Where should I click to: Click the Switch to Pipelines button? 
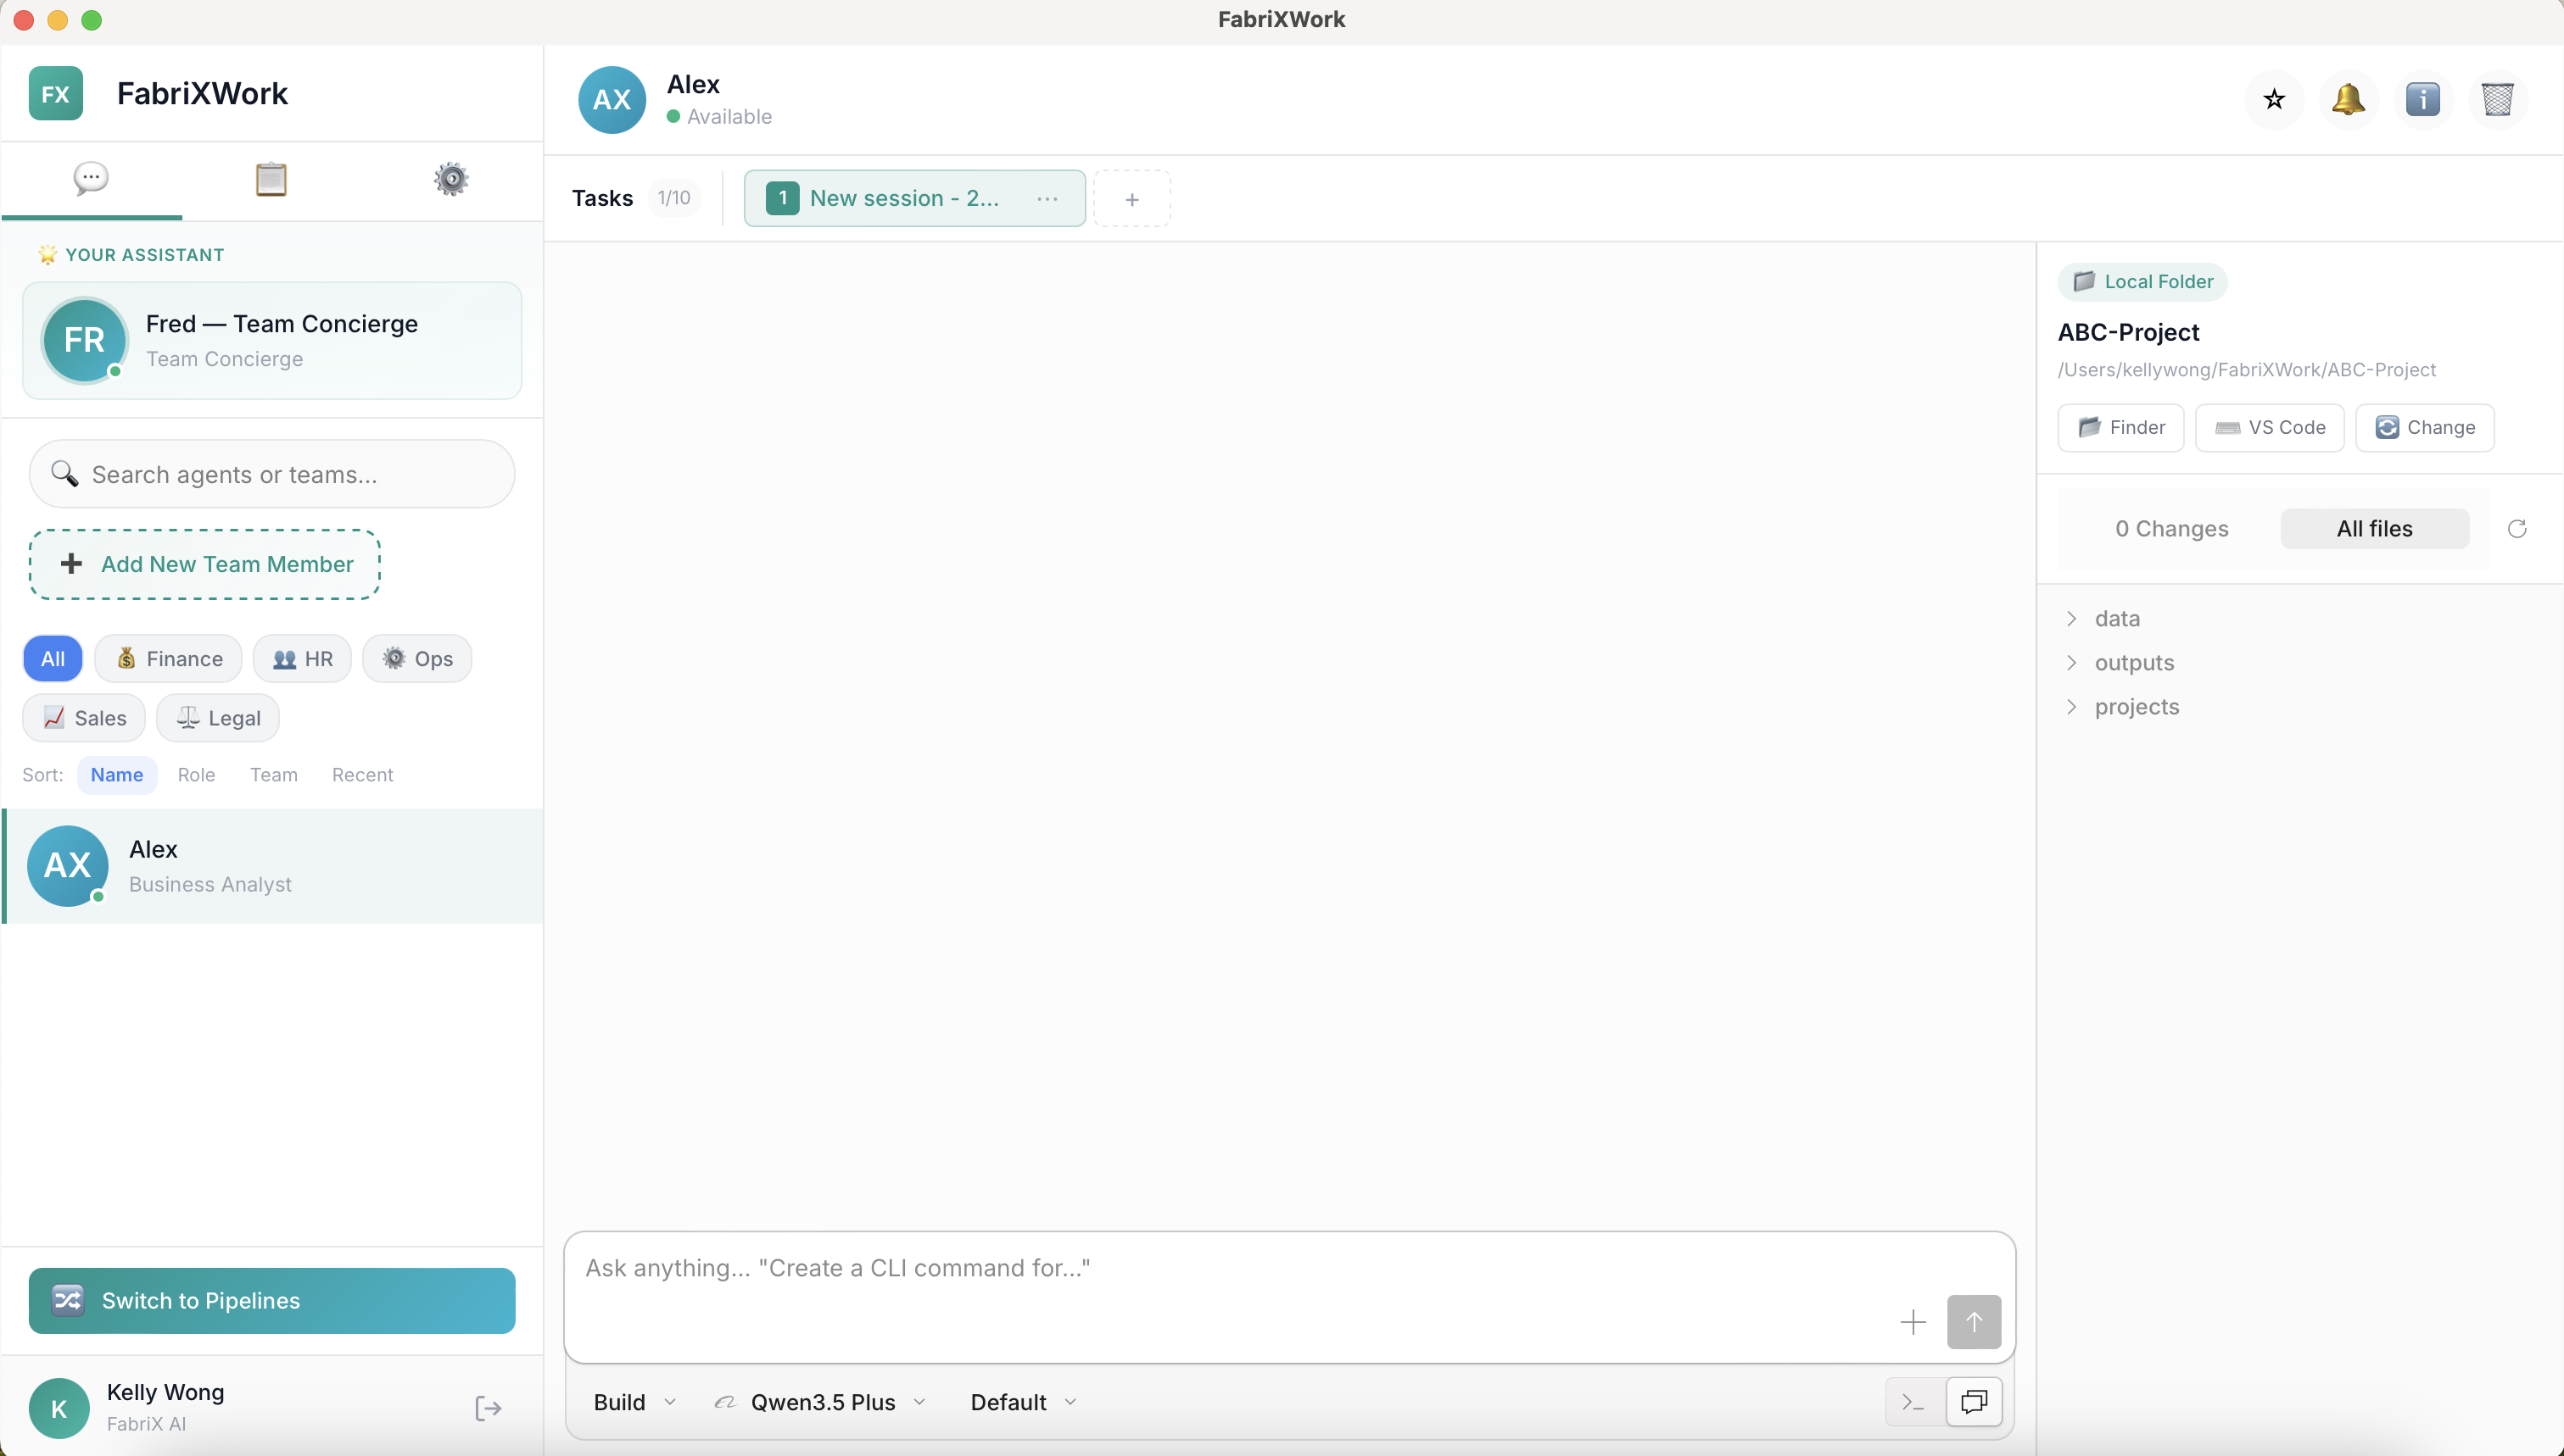point(271,1300)
